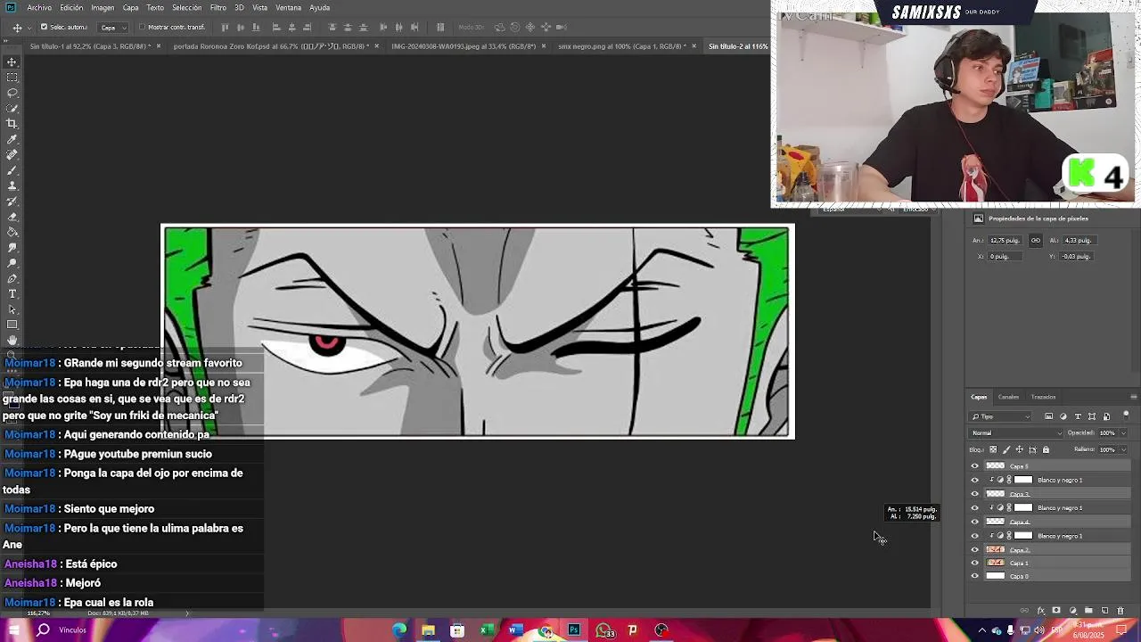
Task: Select the Brush tool
Action: [12, 170]
